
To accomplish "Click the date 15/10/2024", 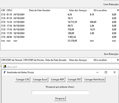I will [19, 37].
